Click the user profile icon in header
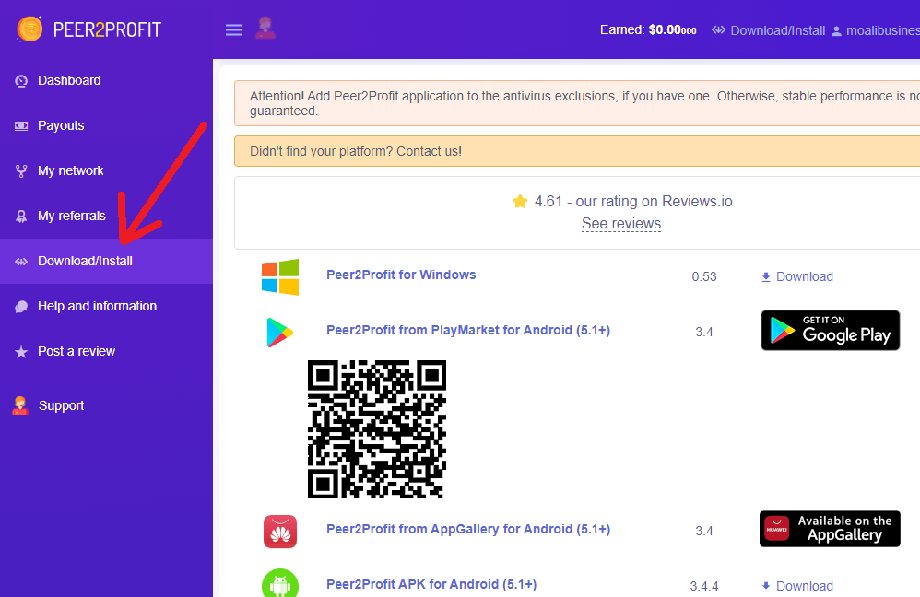The width and height of the screenshot is (920, 597). [836, 31]
